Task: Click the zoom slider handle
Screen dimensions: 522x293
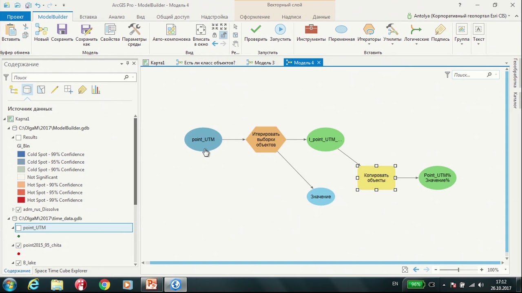Action: pyautogui.click(x=458, y=270)
